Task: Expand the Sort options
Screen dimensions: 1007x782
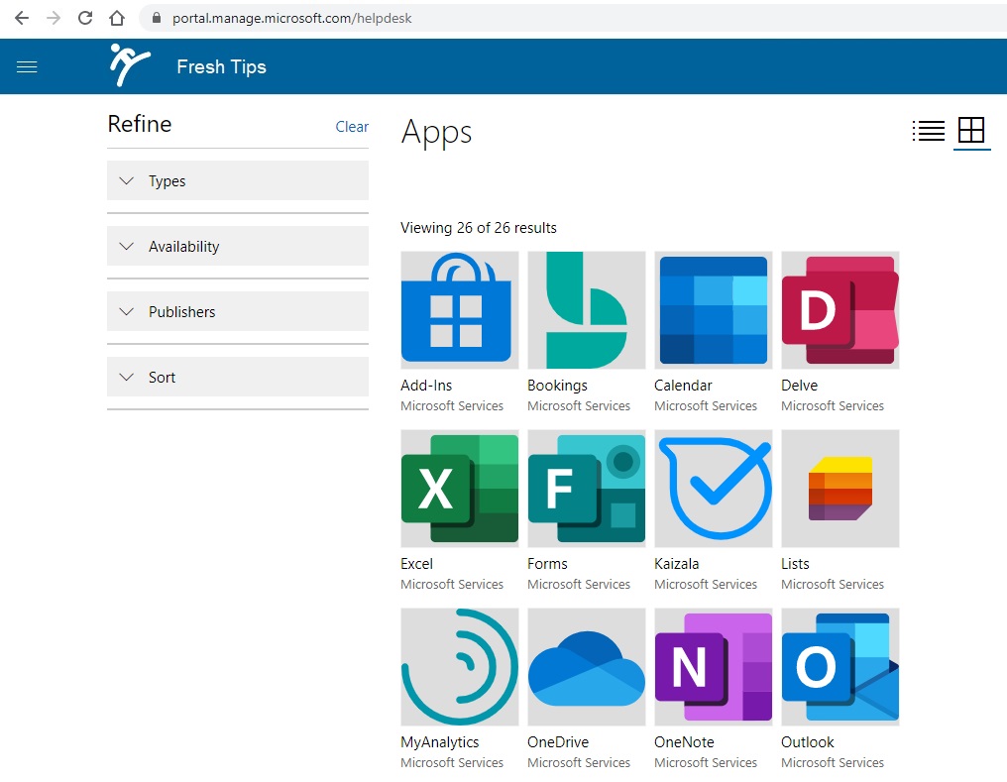Action: [238, 378]
